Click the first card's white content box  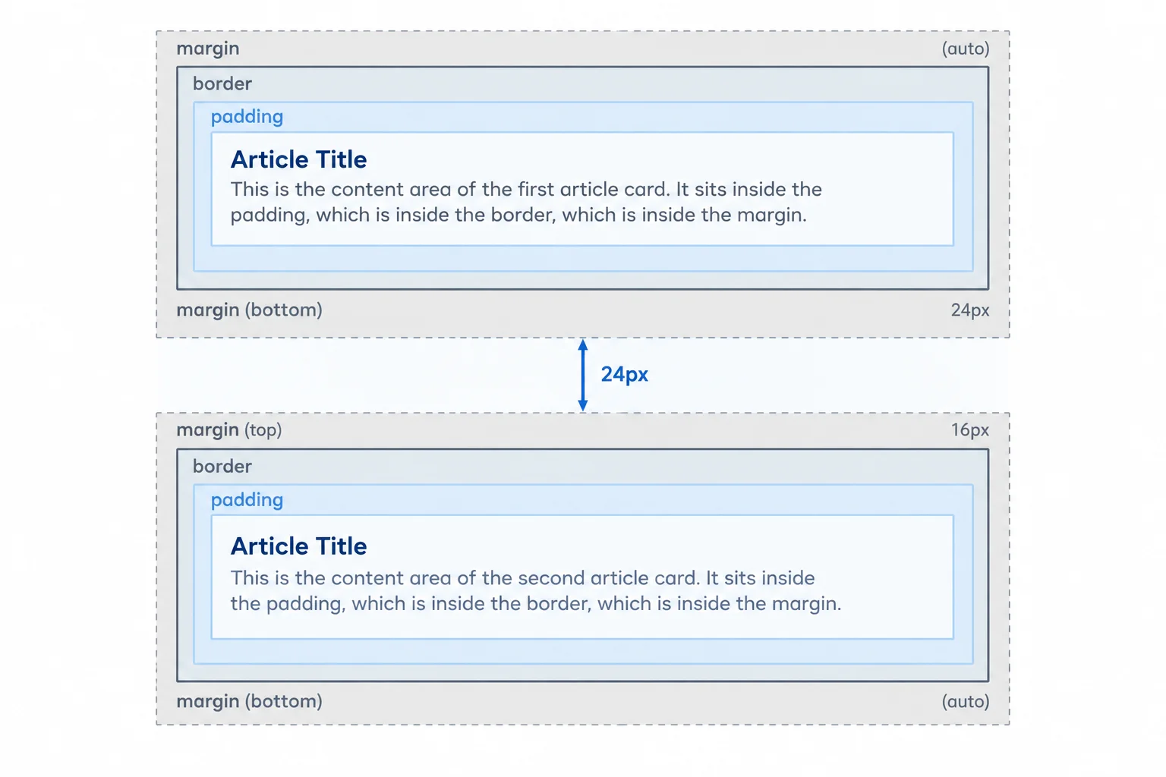tap(582, 189)
